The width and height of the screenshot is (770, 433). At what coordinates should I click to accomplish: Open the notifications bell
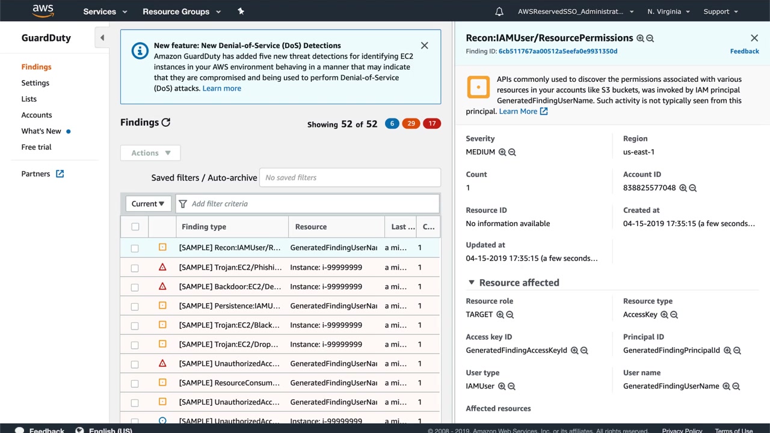pos(499,11)
